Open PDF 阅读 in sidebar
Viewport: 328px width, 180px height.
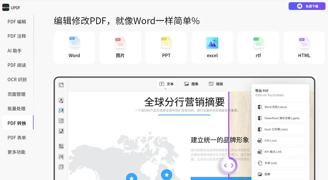[x=17, y=65]
